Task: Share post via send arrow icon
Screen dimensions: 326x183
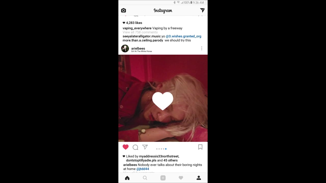Action: click(145, 147)
